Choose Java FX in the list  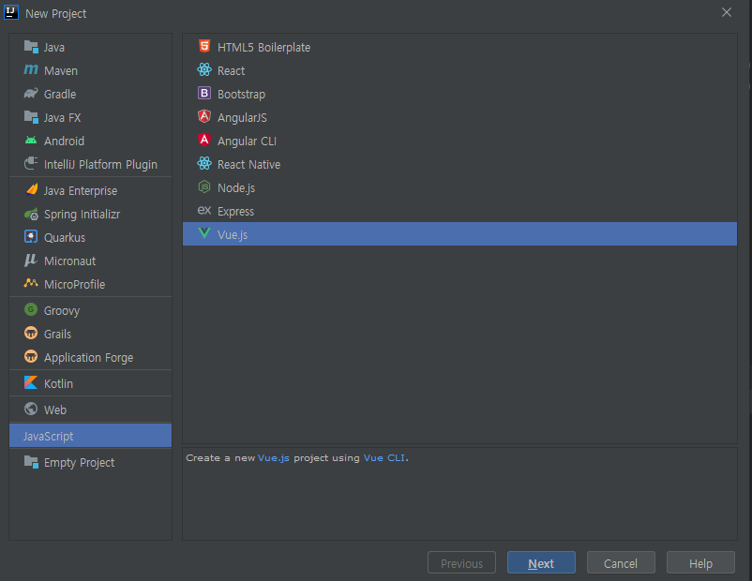pos(90,118)
